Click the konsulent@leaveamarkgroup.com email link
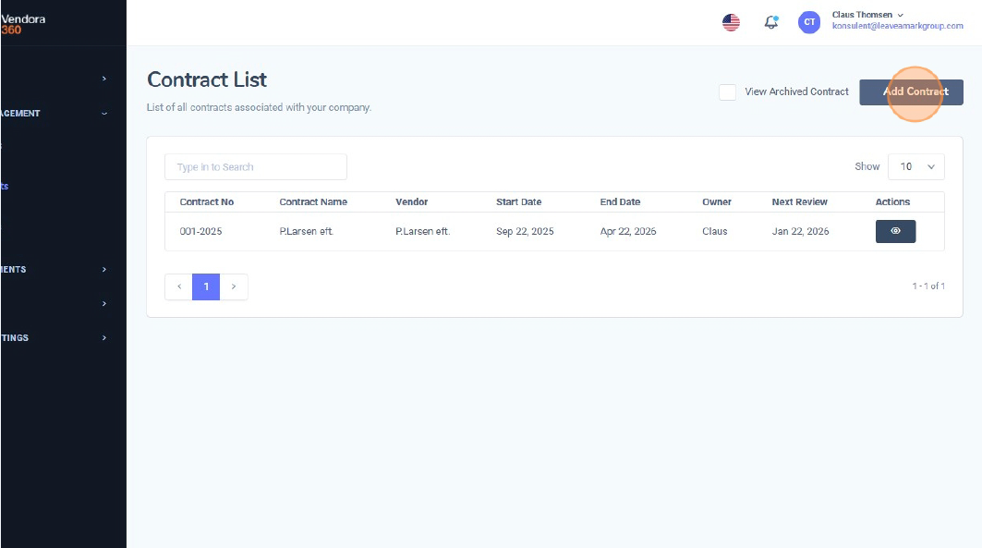The width and height of the screenshot is (982, 548). click(x=897, y=27)
